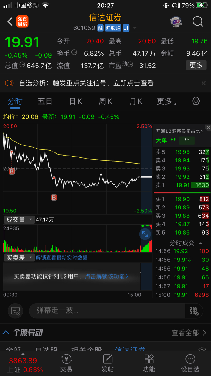Switch to the 月K tab
The image size is (211, 376).
136,101
